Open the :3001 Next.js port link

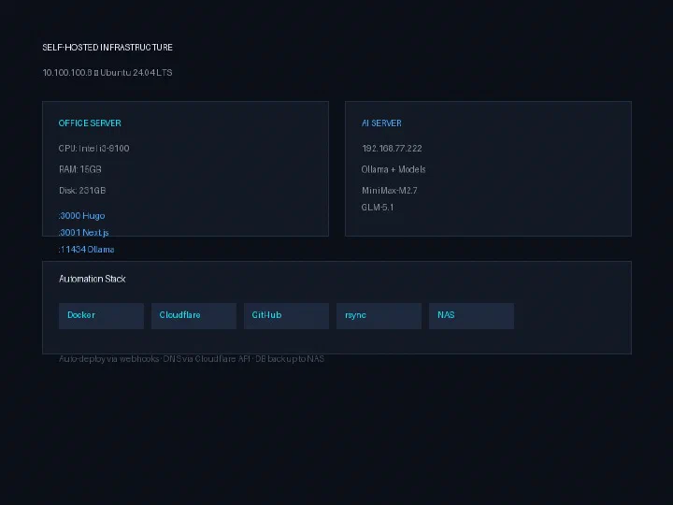pos(84,232)
